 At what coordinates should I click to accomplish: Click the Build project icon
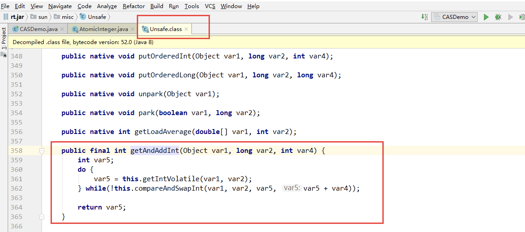(425, 17)
